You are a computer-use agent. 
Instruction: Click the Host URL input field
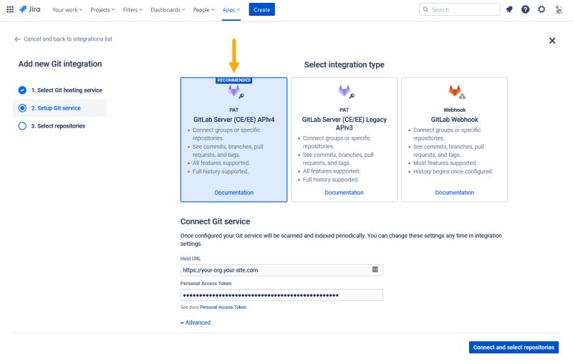pos(281,270)
